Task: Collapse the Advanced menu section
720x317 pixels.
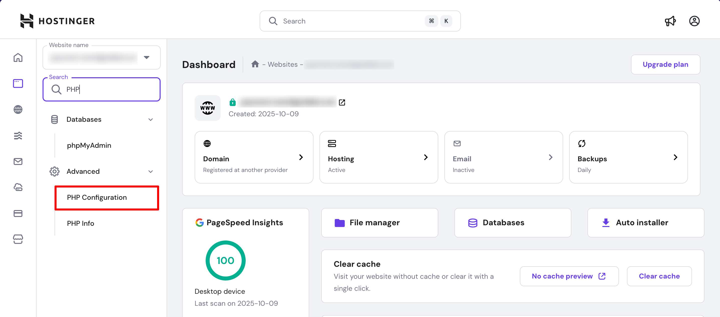Action: pos(150,171)
